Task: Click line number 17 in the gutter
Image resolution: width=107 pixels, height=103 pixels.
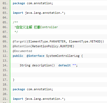Action: (x=5, y=80)
